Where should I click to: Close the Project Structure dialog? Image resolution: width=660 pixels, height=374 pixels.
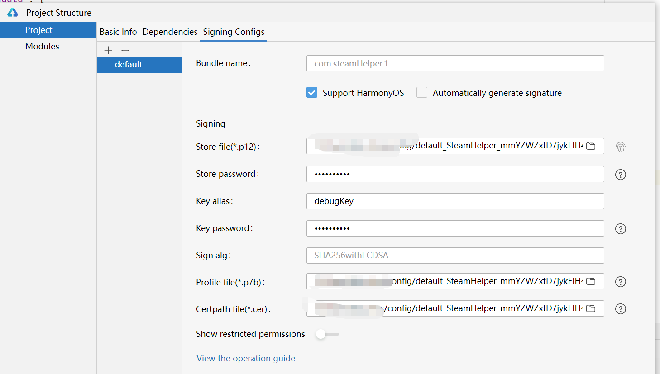tap(643, 12)
